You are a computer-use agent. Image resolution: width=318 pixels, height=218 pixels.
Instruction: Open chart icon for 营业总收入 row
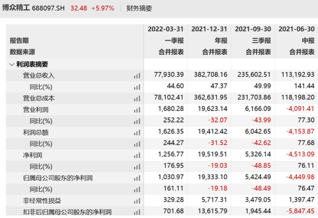(137, 76)
